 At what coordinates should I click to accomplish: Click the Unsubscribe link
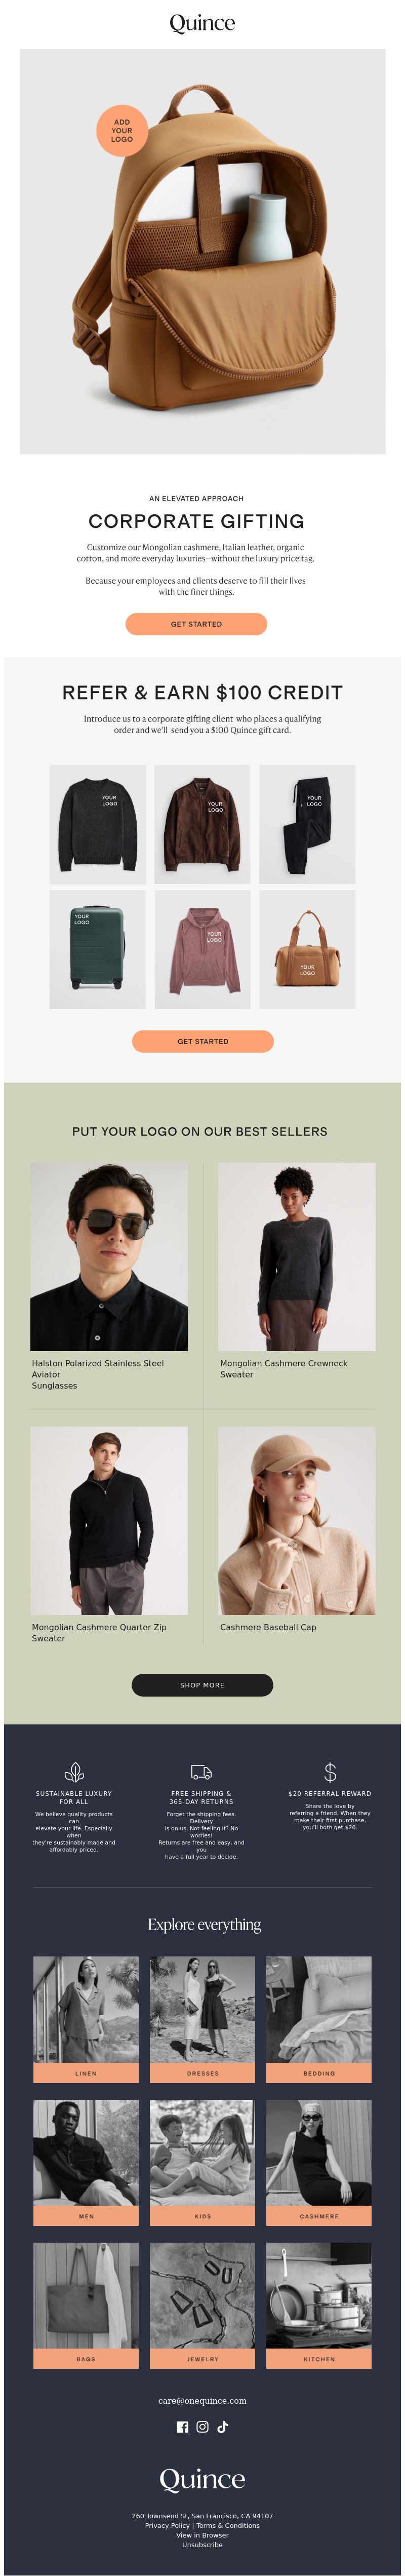(x=202, y=2545)
